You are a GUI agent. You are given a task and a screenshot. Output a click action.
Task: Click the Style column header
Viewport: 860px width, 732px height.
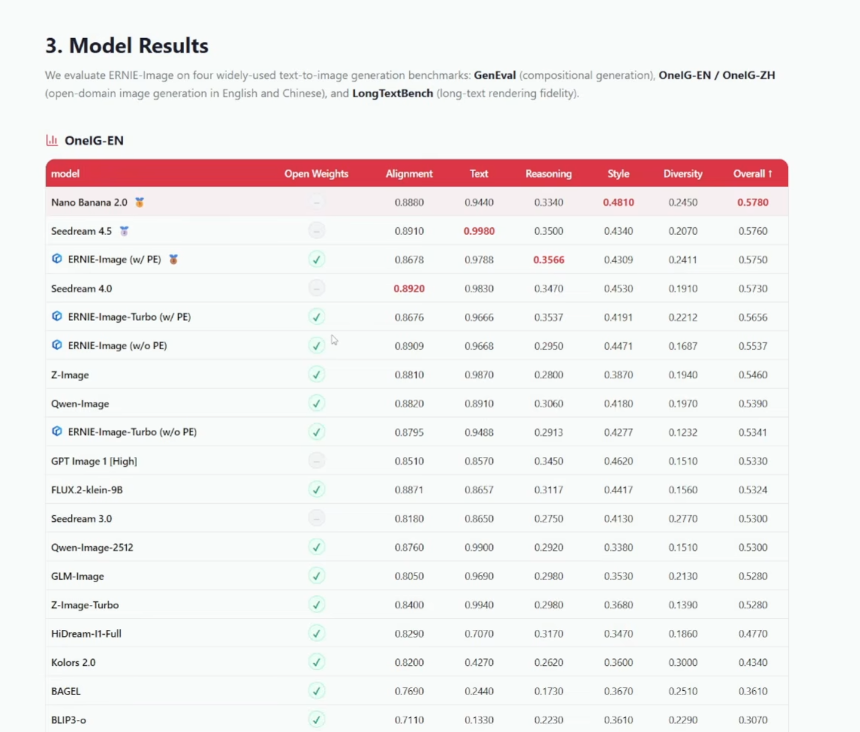click(618, 173)
